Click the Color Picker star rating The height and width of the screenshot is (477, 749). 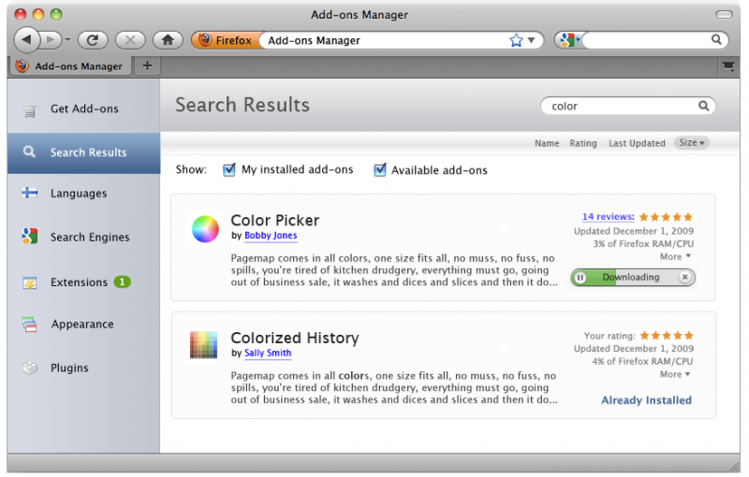(666, 217)
